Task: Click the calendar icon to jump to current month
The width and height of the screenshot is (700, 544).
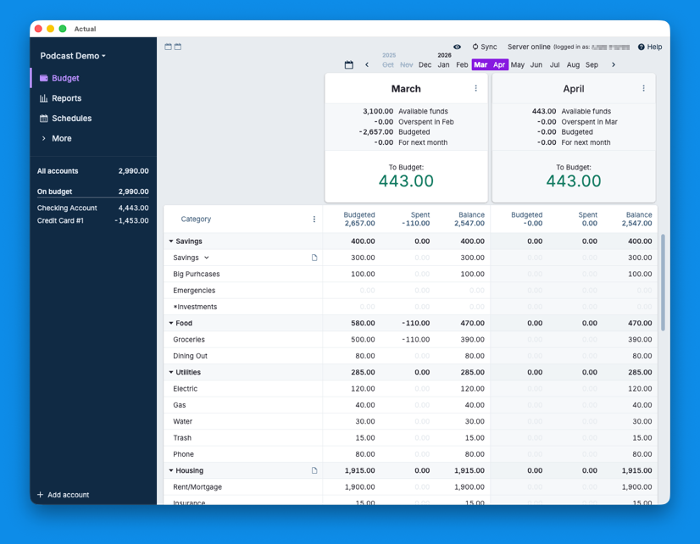Action: (x=348, y=65)
